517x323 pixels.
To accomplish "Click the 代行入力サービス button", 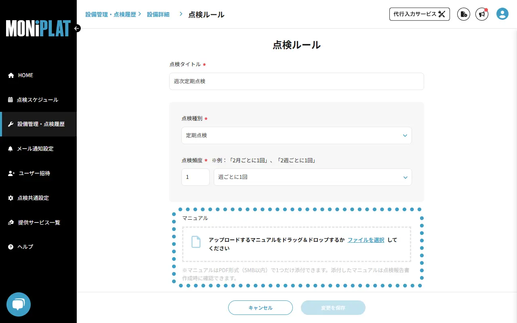I will (x=419, y=14).
